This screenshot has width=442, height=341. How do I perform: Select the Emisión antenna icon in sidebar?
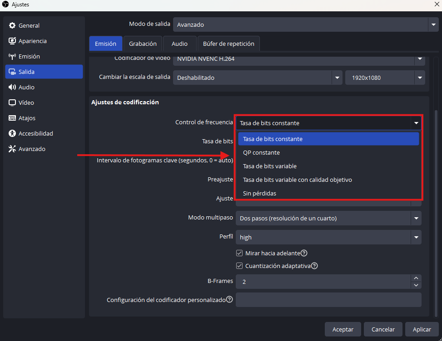pos(12,57)
